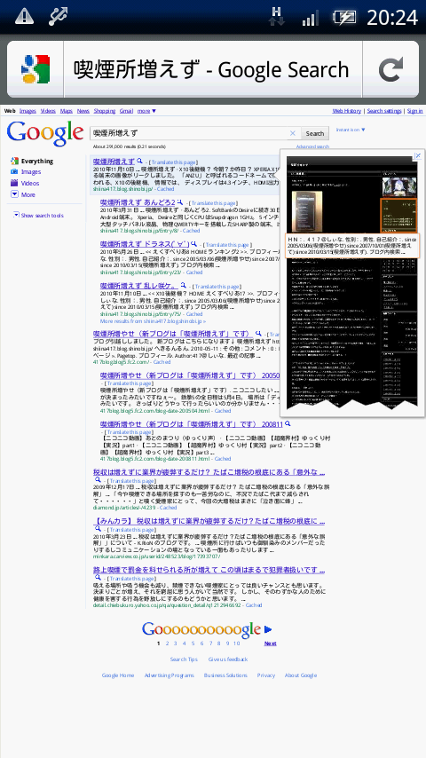426x758 pixels.
Task: Open the Instant is on dropdown
Action: (x=351, y=130)
